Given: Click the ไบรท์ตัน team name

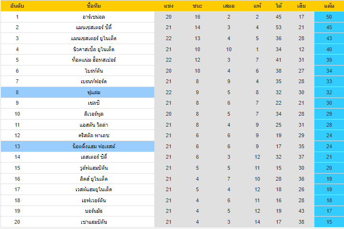Looking at the screenshot, I should [x=94, y=71].
